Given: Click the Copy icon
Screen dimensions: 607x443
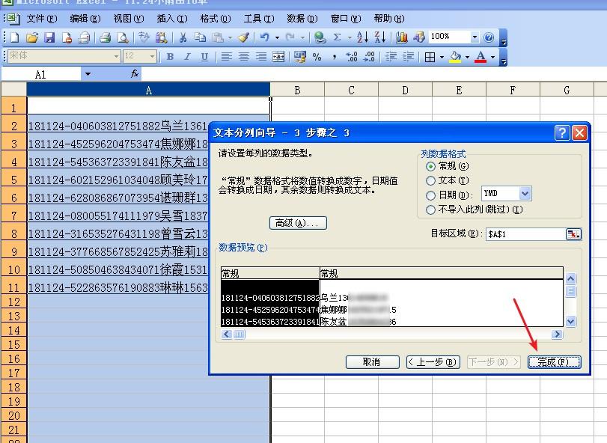Looking at the screenshot, I should 200,37.
